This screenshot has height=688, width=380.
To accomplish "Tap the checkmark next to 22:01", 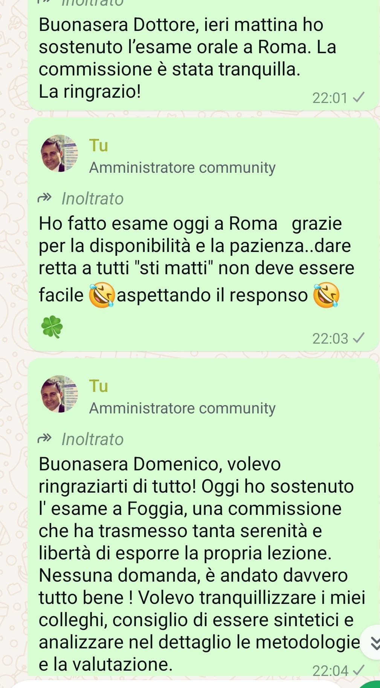I will [x=358, y=98].
